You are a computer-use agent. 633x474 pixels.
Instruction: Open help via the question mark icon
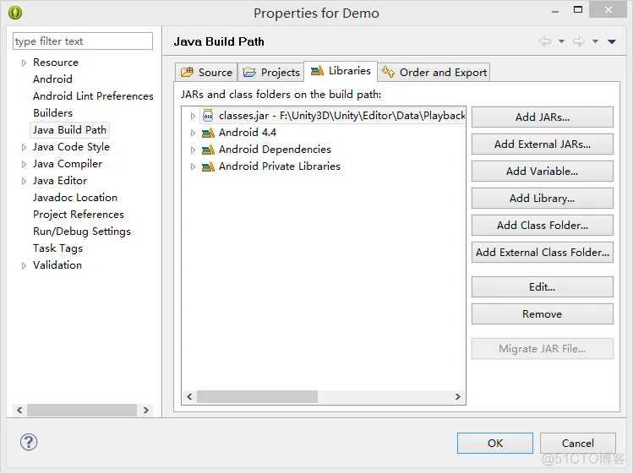pos(29,442)
